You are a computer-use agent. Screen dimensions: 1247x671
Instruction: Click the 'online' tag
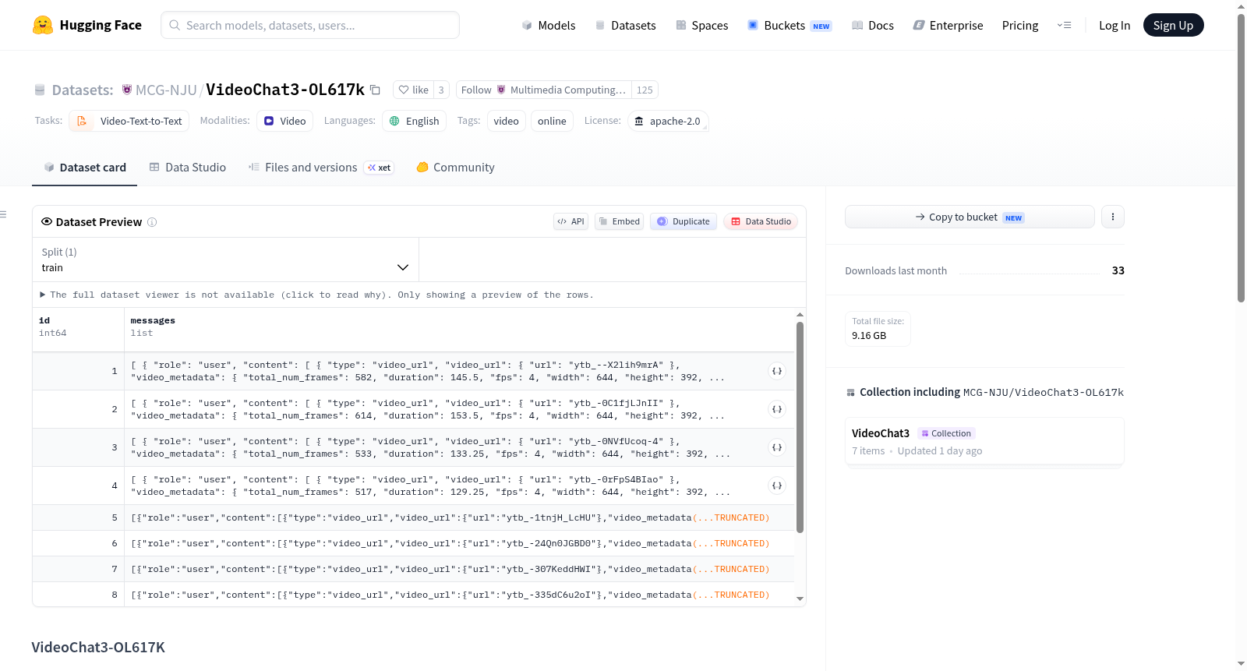point(552,121)
